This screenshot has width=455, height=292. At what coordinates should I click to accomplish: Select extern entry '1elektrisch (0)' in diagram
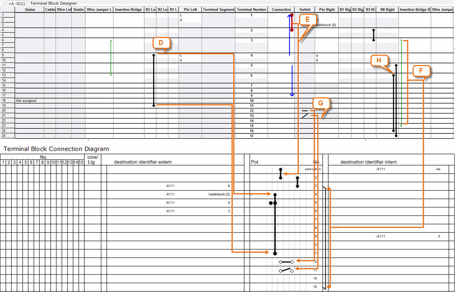(x=219, y=195)
